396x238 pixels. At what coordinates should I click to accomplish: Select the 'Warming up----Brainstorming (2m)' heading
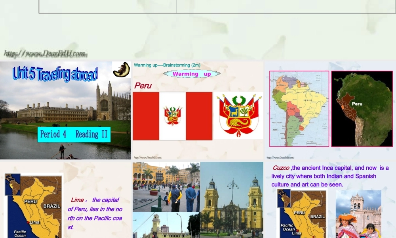tap(167, 65)
